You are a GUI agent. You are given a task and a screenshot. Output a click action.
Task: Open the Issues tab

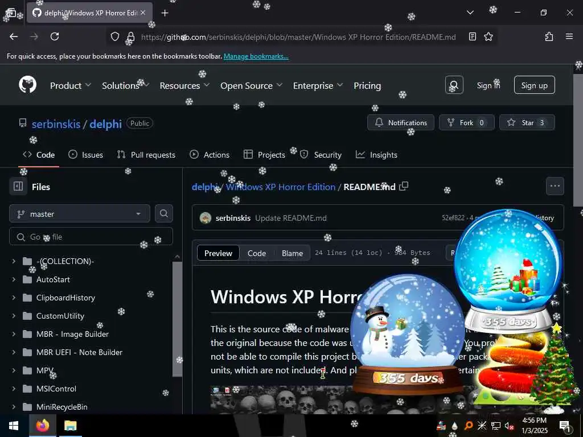point(86,155)
